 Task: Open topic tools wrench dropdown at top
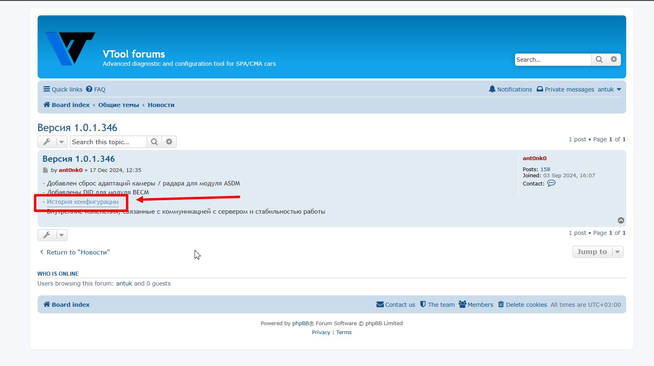point(52,142)
